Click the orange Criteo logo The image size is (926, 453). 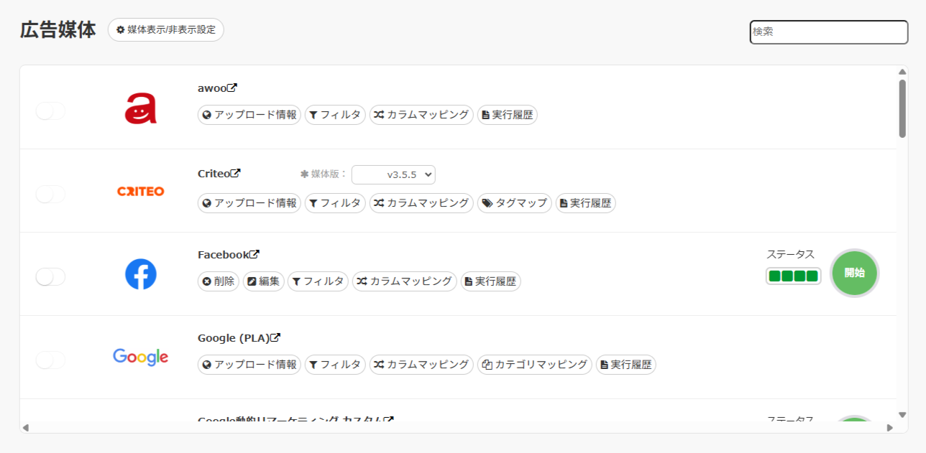(x=141, y=191)
